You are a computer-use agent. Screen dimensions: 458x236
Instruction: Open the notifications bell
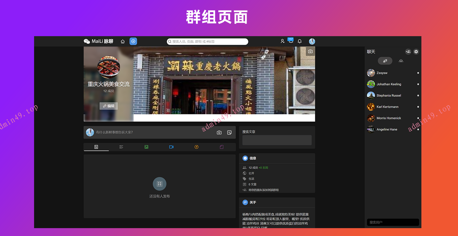pyautogui.click(x=300, y=41)
